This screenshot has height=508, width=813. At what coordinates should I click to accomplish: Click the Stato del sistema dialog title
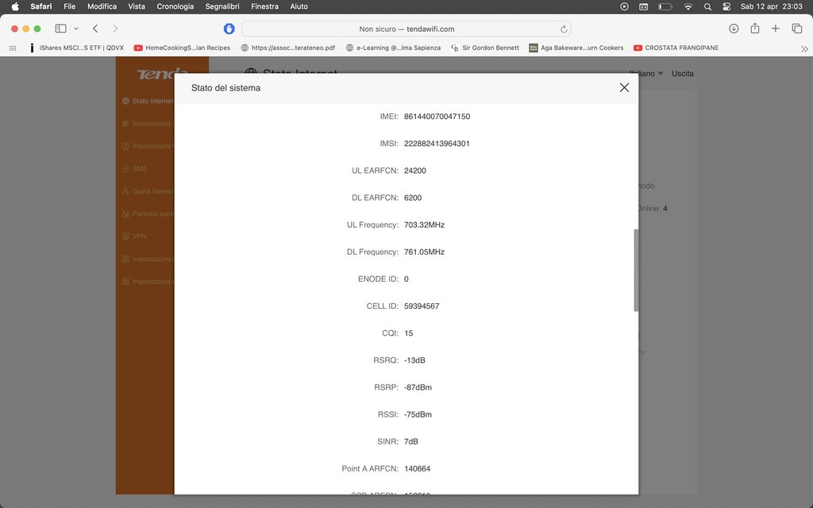point(225,88)
